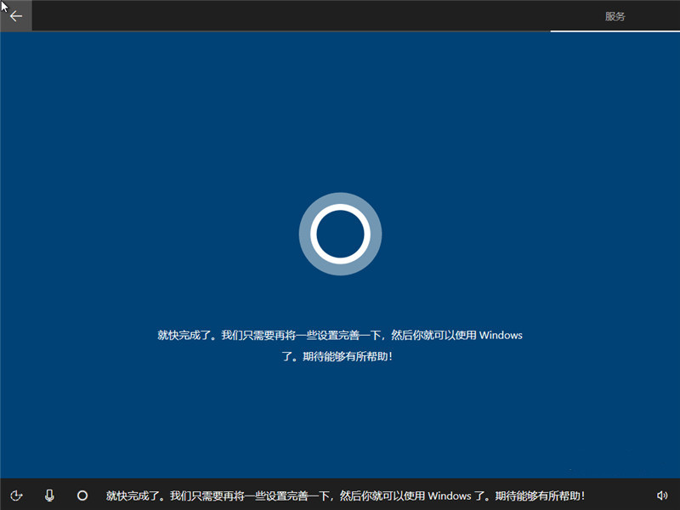Mute Cortana narration with the speaker control
This screenshot has width=680, height=510.
click(x=661, y=496)
